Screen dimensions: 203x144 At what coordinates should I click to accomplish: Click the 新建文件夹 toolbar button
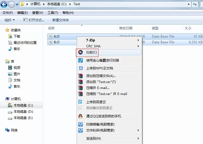click(x=61, y=20)
